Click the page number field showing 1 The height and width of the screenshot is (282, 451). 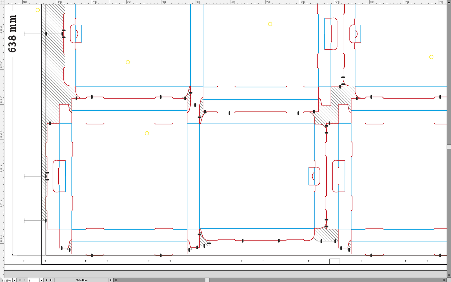coord(34,280)
